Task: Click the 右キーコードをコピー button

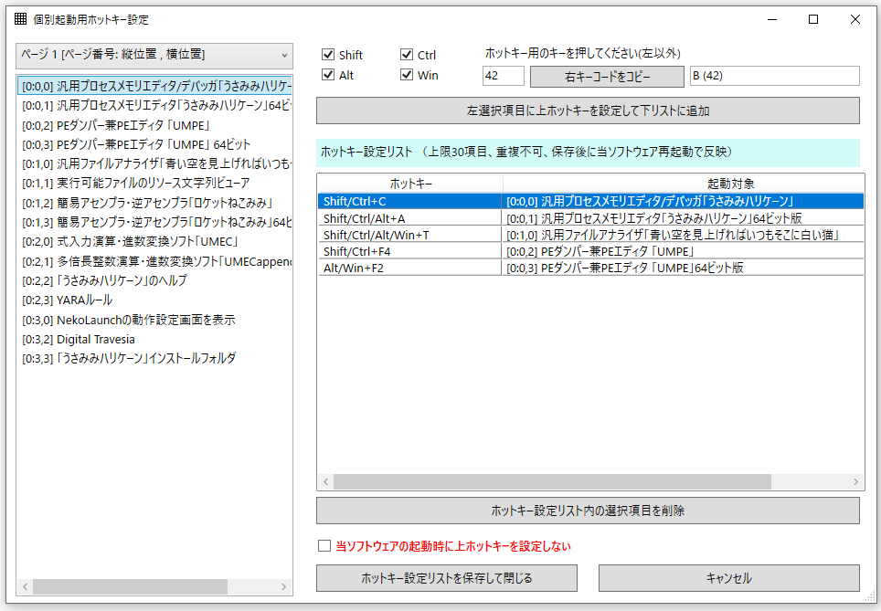Action: coord(607,77)
